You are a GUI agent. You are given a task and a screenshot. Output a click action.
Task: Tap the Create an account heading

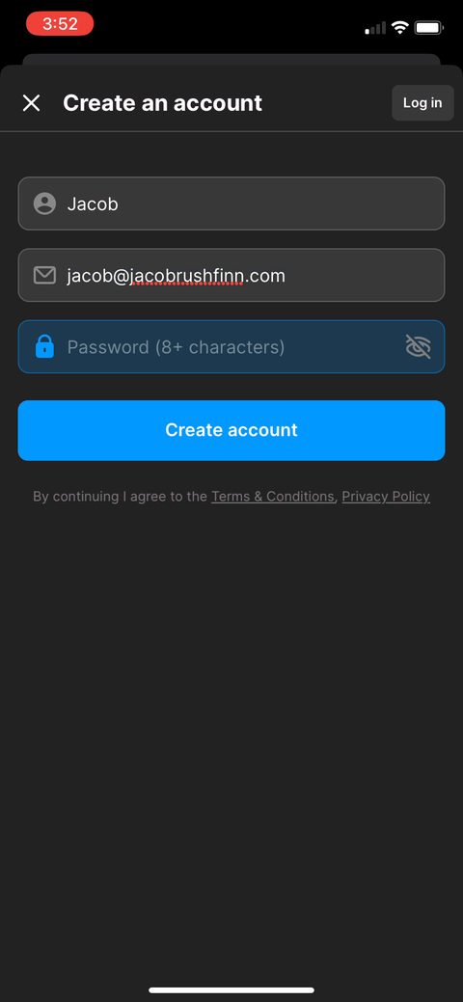(162, 103)
